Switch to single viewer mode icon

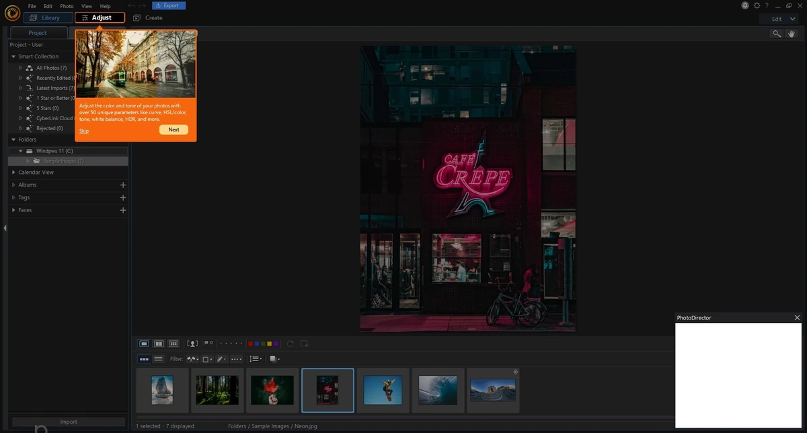[x=144, y=344]
